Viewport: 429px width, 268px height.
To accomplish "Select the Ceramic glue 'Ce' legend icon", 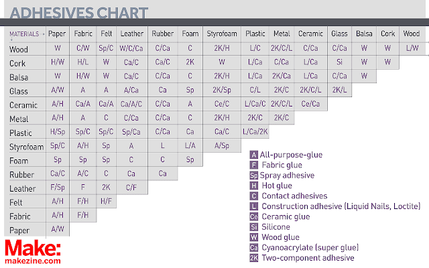I will pos(254,216).
